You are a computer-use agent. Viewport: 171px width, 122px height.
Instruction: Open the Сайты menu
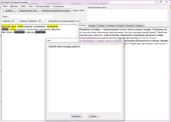pos(23,7)
